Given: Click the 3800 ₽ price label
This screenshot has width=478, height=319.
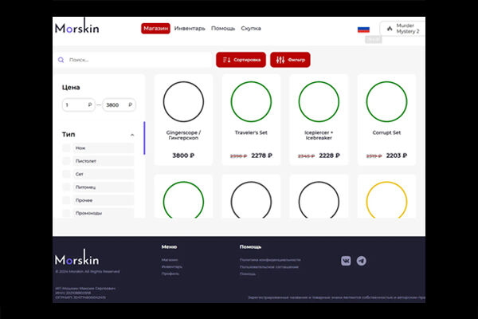Looking at the screenshot, I should click(x=183, y=156).
